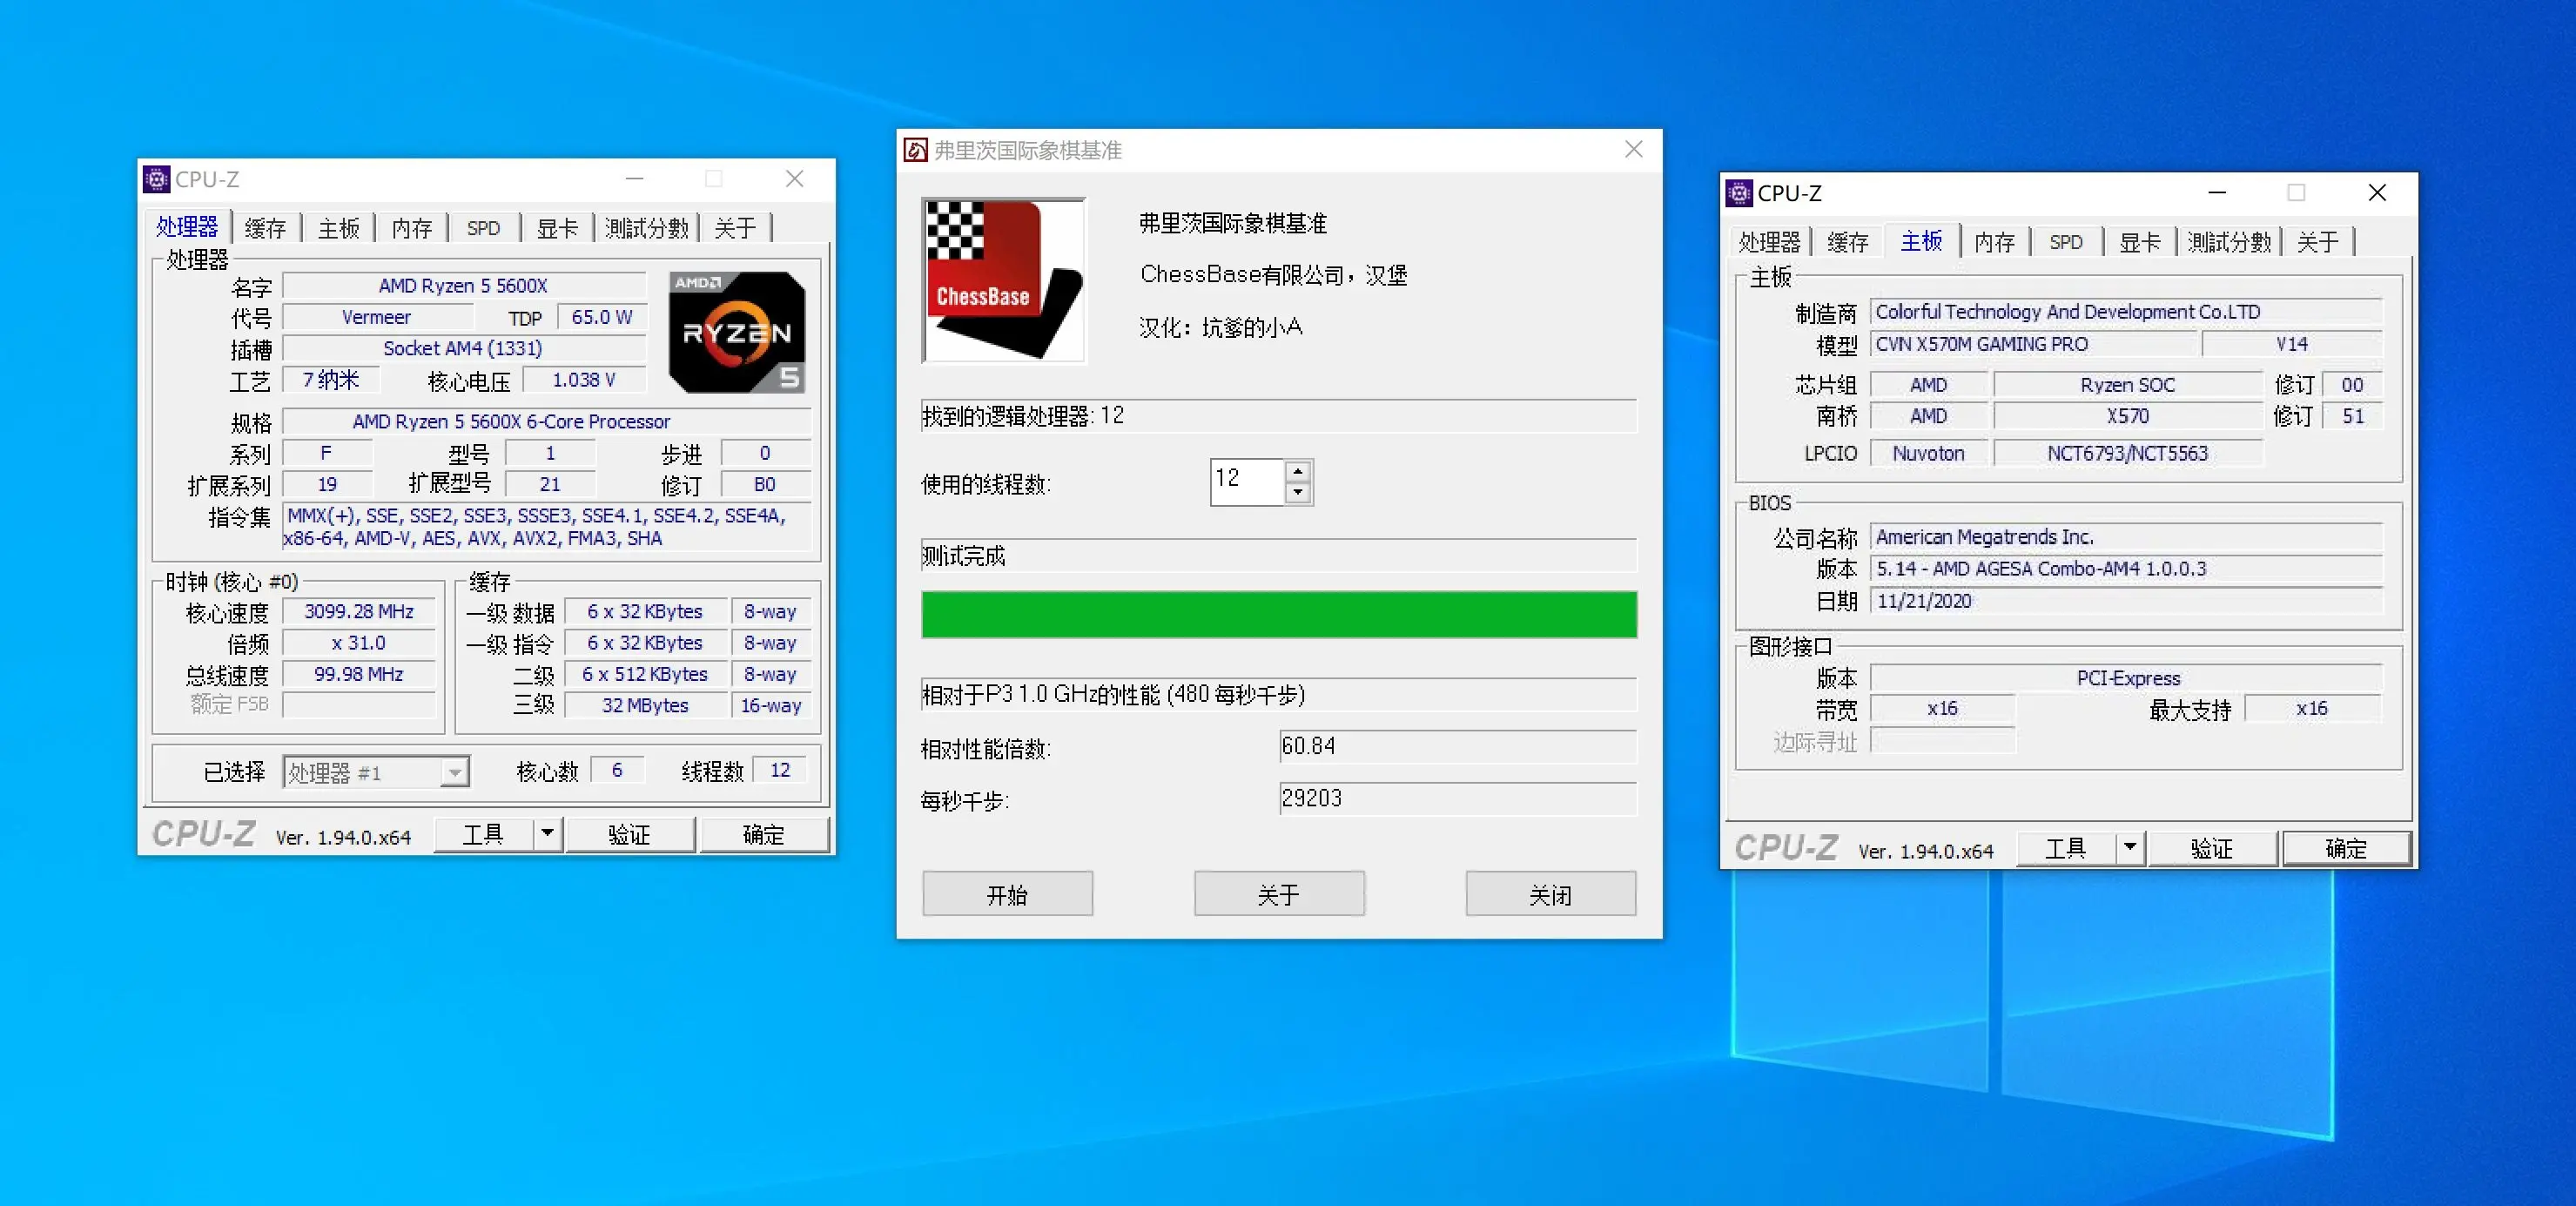Click the motherboard model CVN X570M GAMING PRO

(2034, 344)
